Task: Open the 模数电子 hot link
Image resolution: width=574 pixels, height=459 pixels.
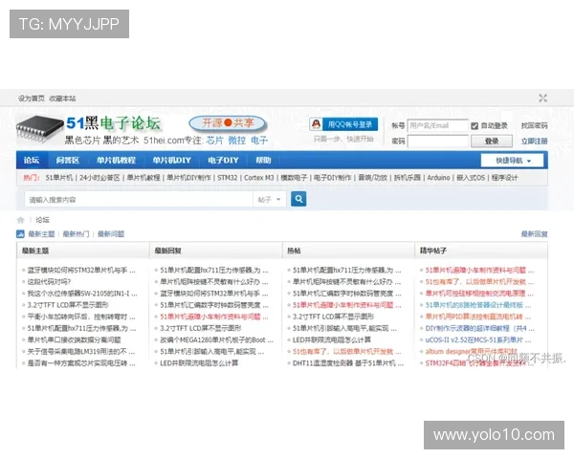Action: pos(294,178)
